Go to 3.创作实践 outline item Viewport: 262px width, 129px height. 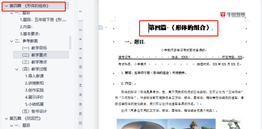point(34,90)
